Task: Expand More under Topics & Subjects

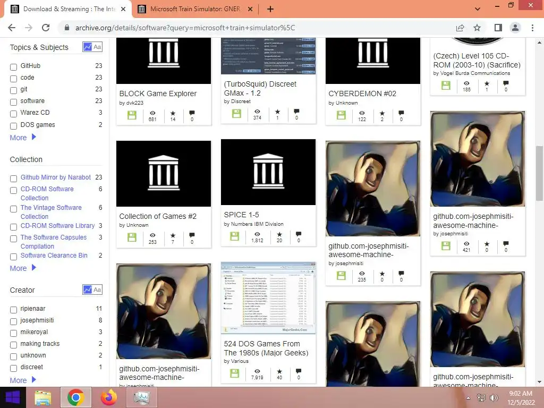Action: (x=23, y=138)
